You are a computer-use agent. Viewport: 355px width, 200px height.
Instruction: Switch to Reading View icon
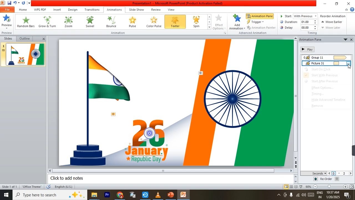click(296, 187)
